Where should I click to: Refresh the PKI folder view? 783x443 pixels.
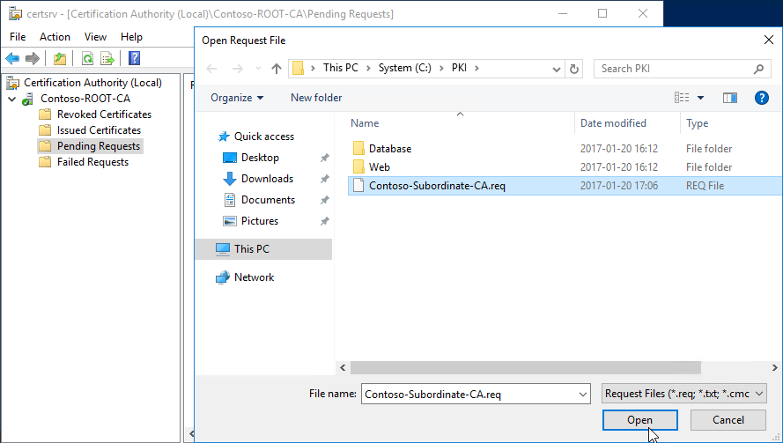pos(574,69)
